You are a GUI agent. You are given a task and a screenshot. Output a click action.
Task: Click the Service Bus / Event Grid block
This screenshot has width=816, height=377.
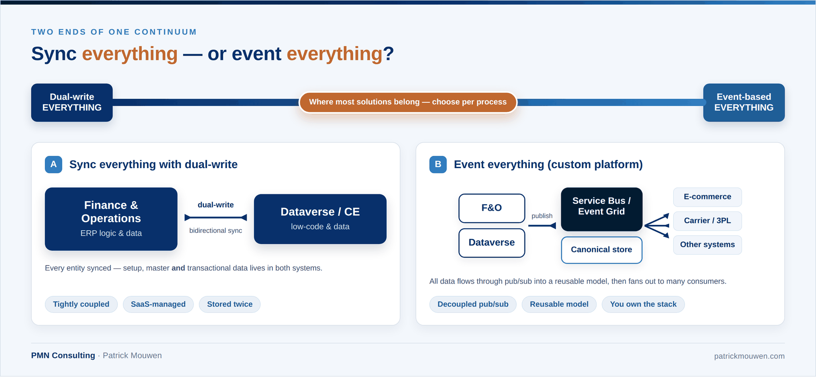pyautogui.click(x=602, y=209)
